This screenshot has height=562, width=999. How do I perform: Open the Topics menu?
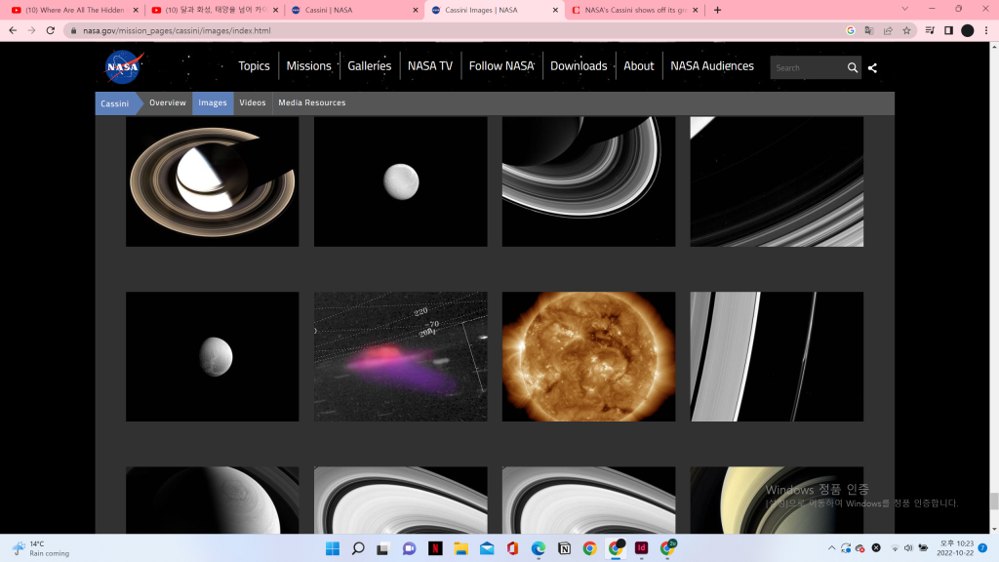(x=254, y=65)
